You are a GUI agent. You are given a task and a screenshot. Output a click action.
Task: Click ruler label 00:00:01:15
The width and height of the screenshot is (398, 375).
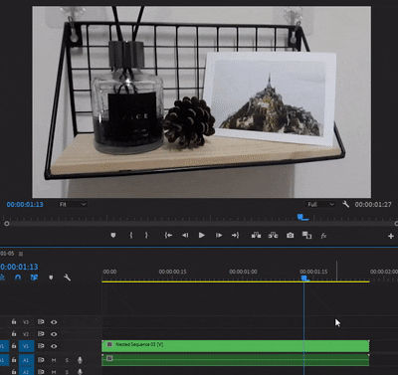[x=313, y=272]
